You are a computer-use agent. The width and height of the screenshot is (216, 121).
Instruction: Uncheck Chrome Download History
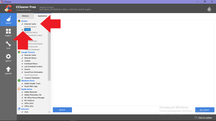(x=22, y=64)
